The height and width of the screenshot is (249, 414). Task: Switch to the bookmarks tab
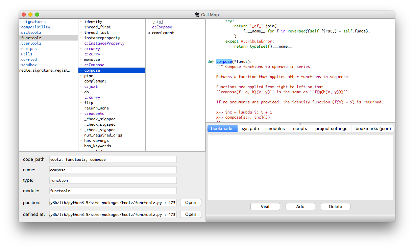222,128
